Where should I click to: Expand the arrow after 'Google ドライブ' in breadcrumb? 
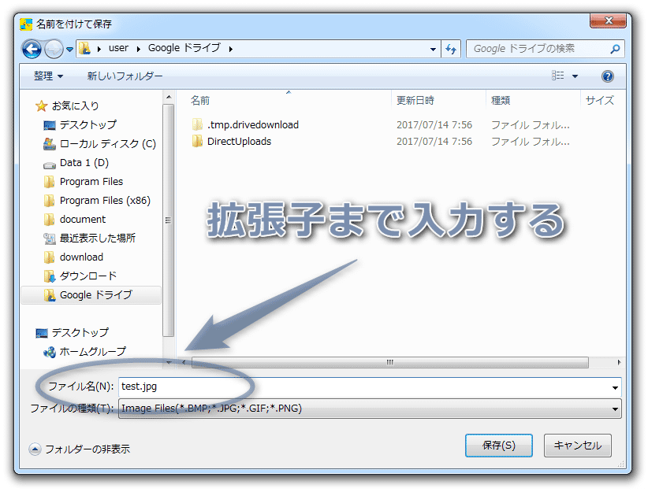pyautogui.click(x=231, y=49)
